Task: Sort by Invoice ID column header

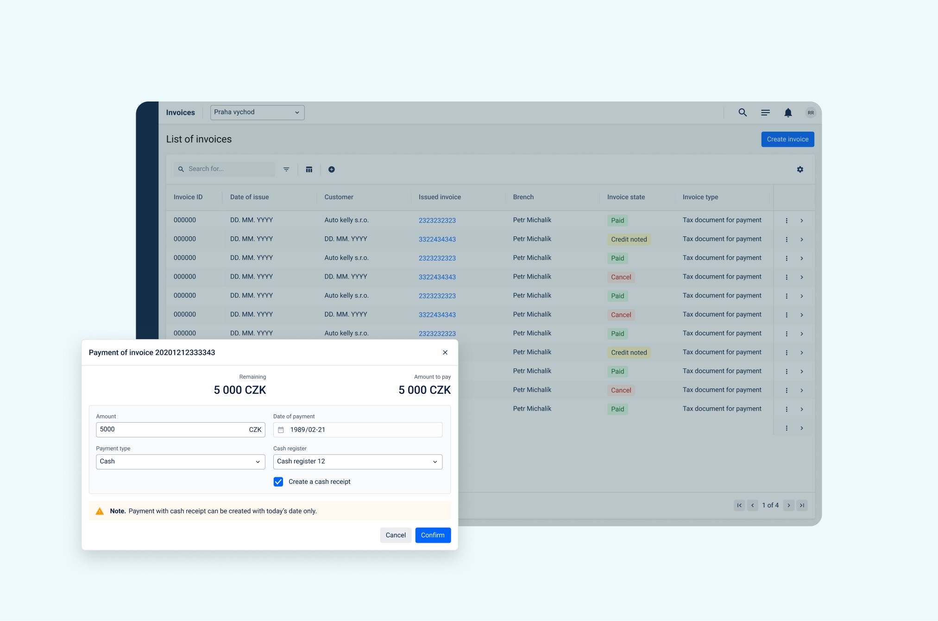Action: [x=188, y=197]
